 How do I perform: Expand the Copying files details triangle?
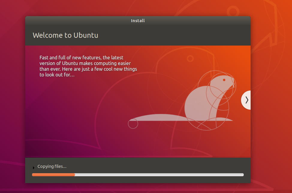point(34,168)
